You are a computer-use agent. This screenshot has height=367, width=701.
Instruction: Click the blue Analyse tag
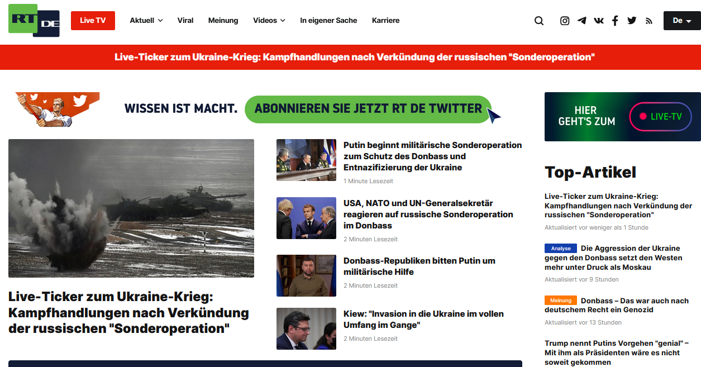[x=561, y=249]
